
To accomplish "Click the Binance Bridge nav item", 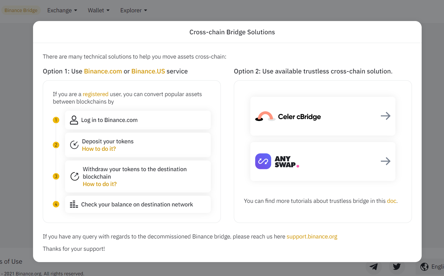I will click(21, 10).
